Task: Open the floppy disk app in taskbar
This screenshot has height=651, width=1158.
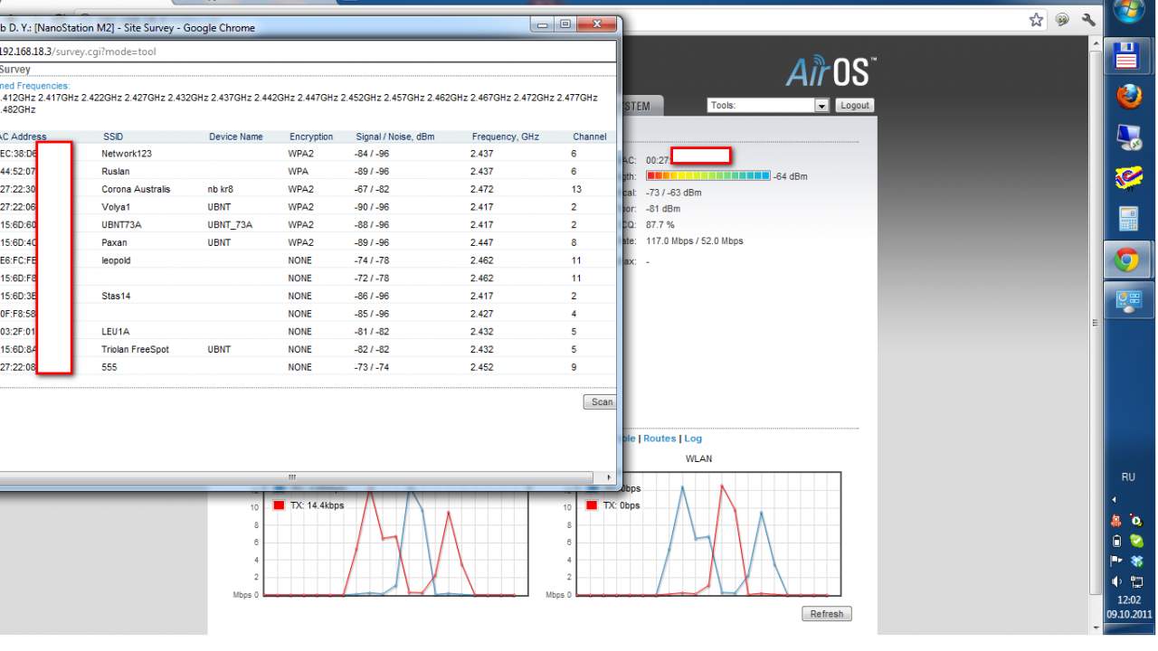Action: tap(1127, 55)
